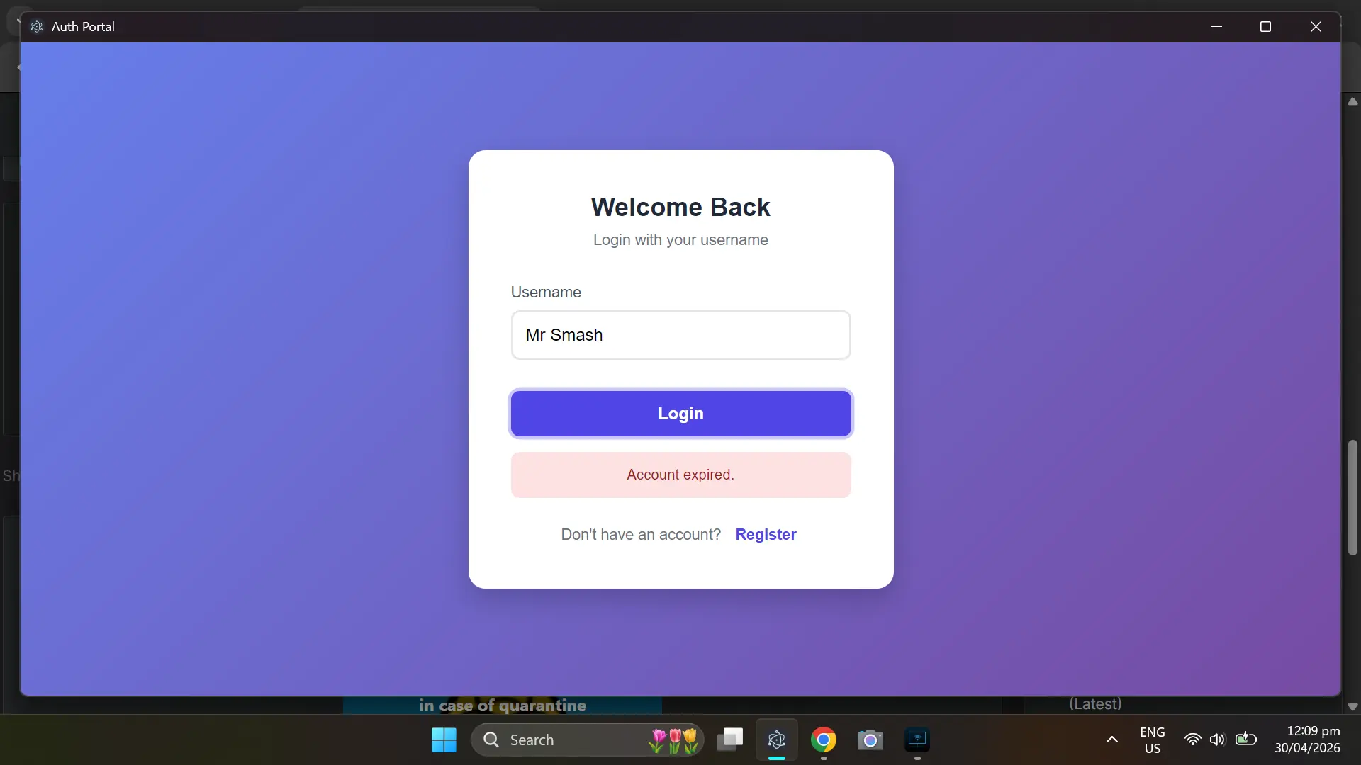
Task: Check the battery status icon
Action: click(1245, 739)
